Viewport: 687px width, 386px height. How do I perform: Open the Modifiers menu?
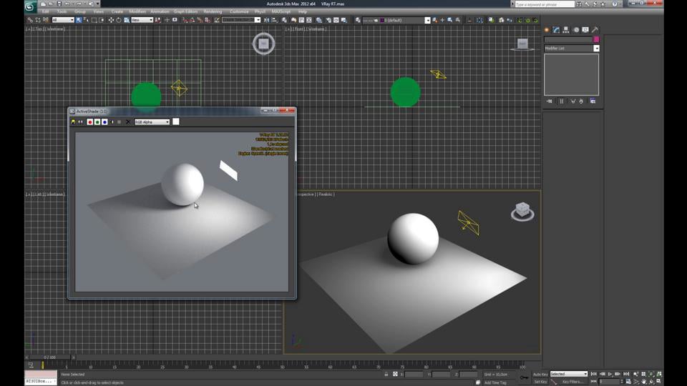pyautogui.click(x=137, y=12)
